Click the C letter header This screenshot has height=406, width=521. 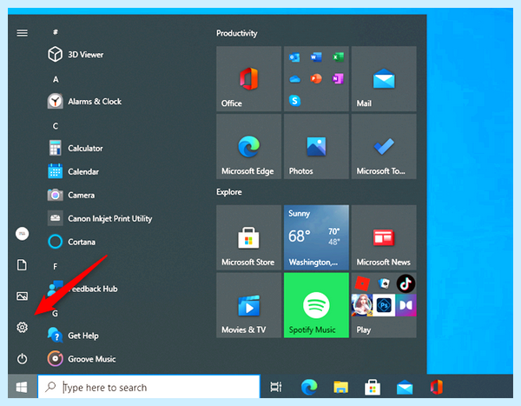point(56,126)
